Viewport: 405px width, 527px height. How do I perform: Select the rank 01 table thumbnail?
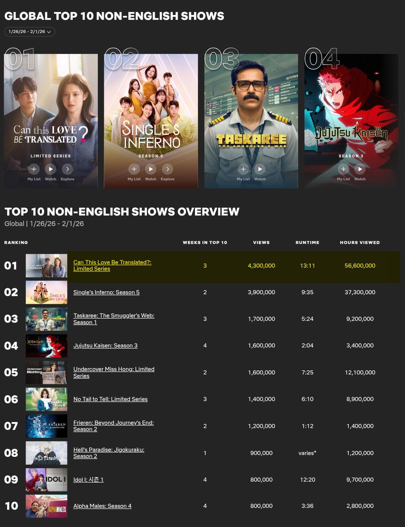click(47, 265)
